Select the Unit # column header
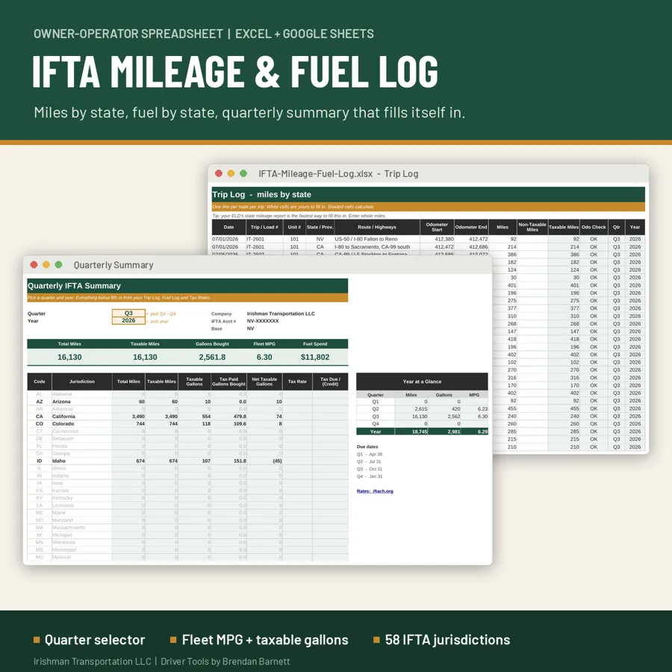672x672 pixels. pyautogui.click(x=294, y=227)
